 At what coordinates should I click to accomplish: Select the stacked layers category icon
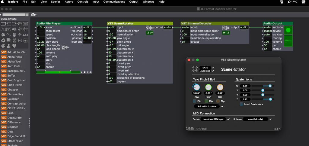coord(9,41)
